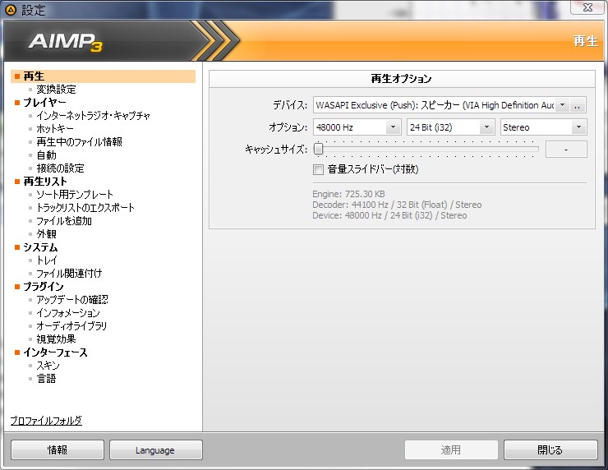Open the 接続の設定 page
This screenshot has width=608, height=470.
click(x=60, y=168)
